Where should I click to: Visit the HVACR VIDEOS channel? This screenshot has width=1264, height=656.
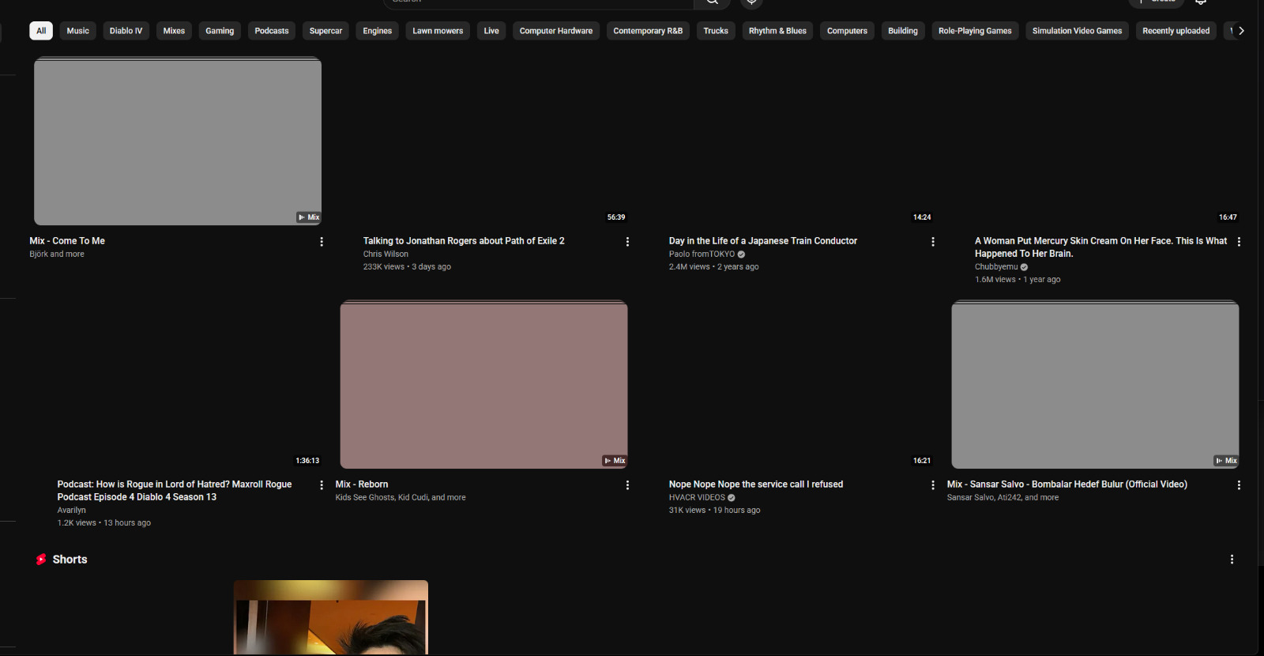point(697,498)
